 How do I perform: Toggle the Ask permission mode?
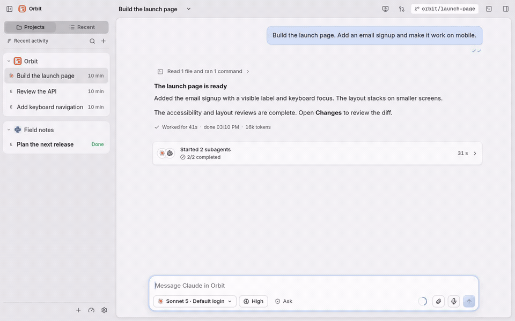(284, 301)
